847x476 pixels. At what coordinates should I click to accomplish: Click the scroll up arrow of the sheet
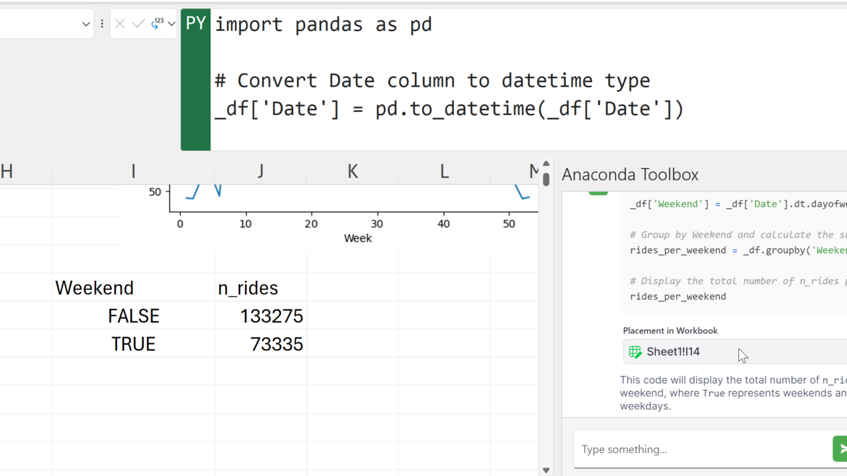(546, 163)
